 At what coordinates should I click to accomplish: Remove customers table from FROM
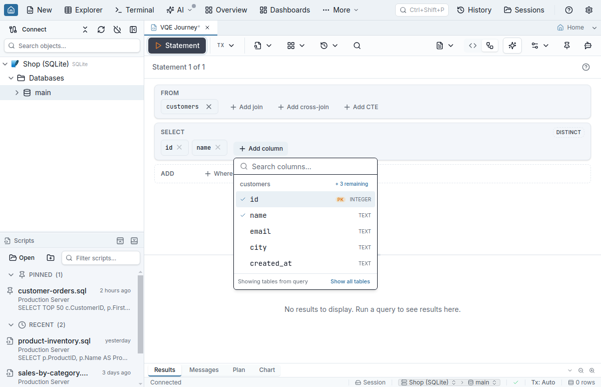[x=209, y=107]
